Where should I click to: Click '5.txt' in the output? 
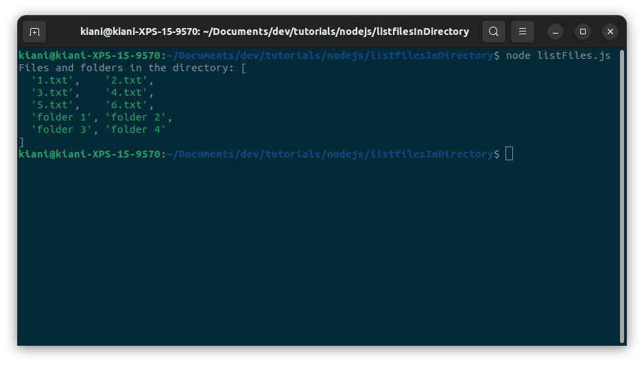coord(52,105)
